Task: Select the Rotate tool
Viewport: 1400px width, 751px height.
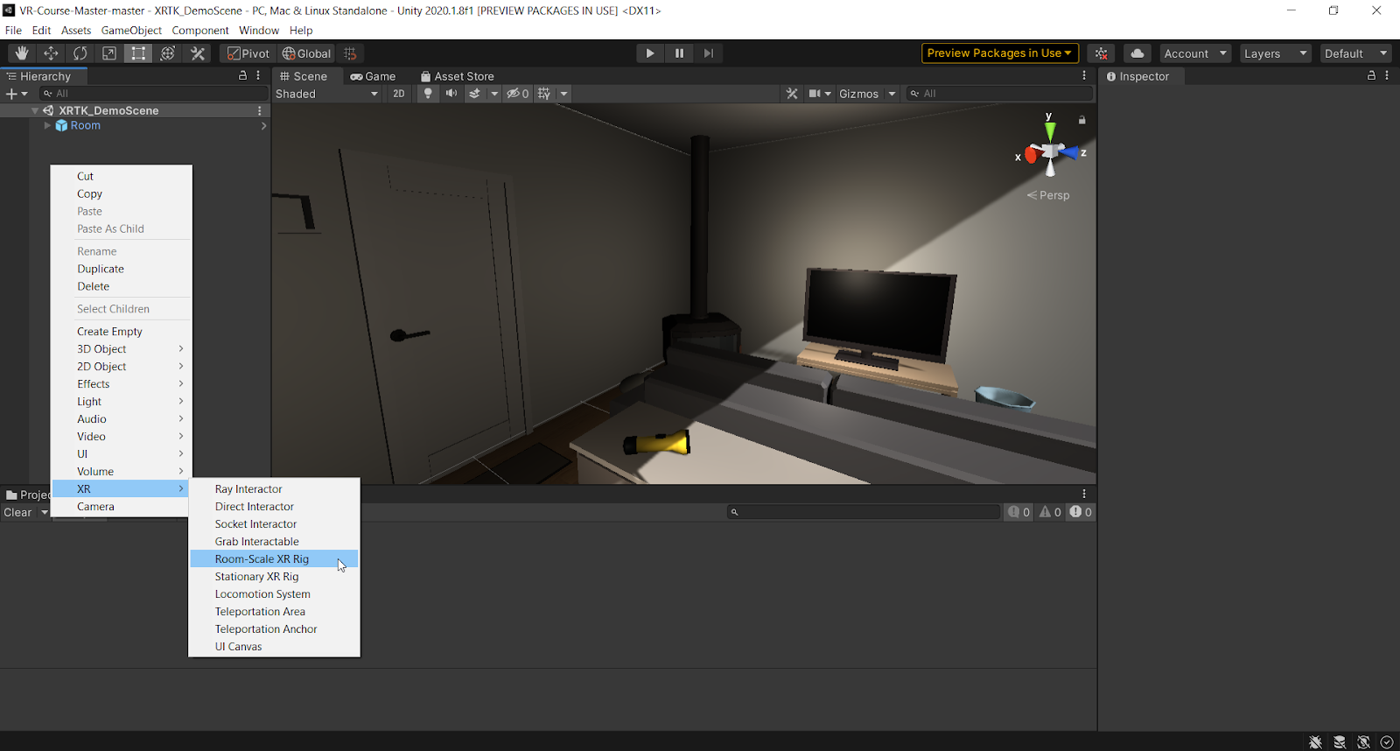Action: [80, 53]
